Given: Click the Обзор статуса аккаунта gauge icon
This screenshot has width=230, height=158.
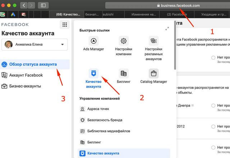Looking at the screenshot, I should (4, 64).
